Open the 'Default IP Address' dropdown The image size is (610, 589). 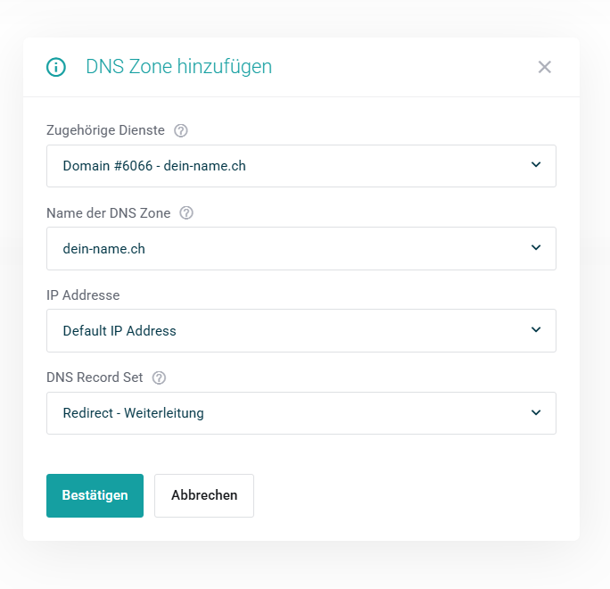pyautogui.click(x=301, y=331)
